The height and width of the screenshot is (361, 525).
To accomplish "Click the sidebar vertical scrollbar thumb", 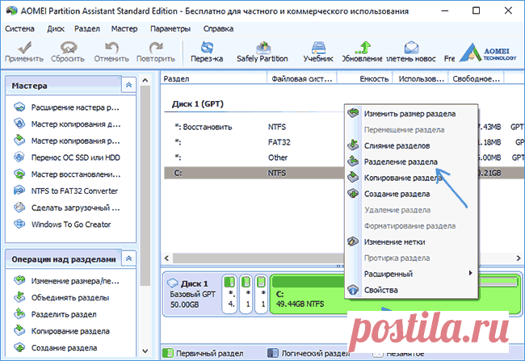I will pyautogui.click(x=145, y=186).
